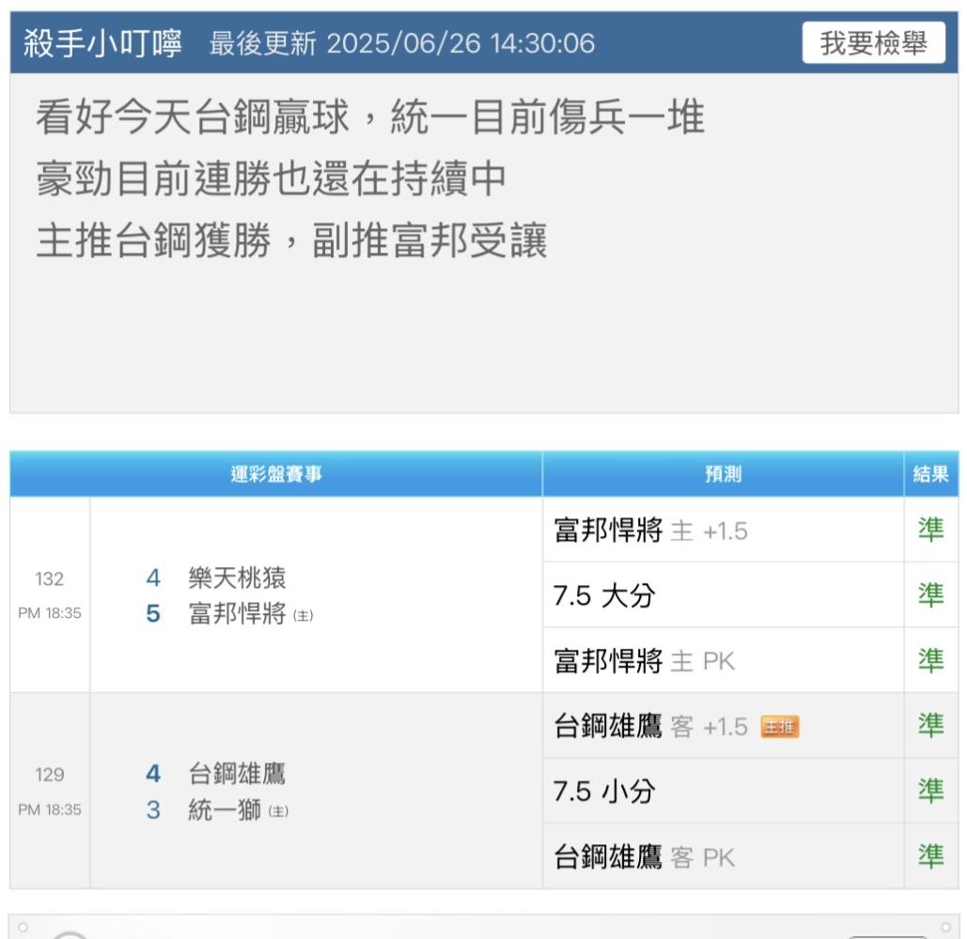Click 富邦悍將's score of 5
Image resolution: width=967 pixels, height=939 pixels.
point(153,614)
